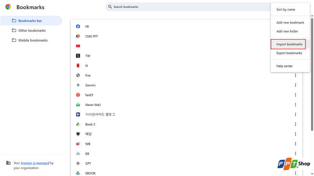Open more actions for Book 2

click(x=296, y=124)
